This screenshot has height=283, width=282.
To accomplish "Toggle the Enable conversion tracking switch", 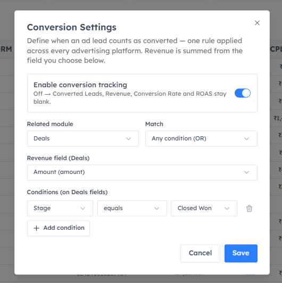I will coord(243,93).
